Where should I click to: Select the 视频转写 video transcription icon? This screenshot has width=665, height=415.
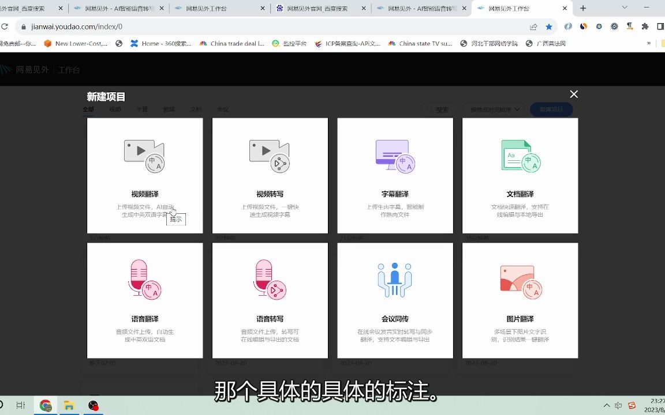coord(269,154)
